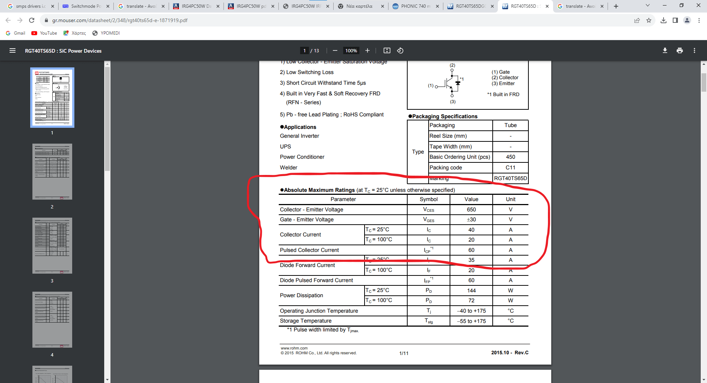The image size is (707, 383).
Task: Zoom out the PDF with minus button
Action: (335, 50)
